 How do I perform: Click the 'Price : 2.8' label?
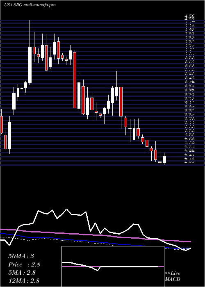click(24, 264)
